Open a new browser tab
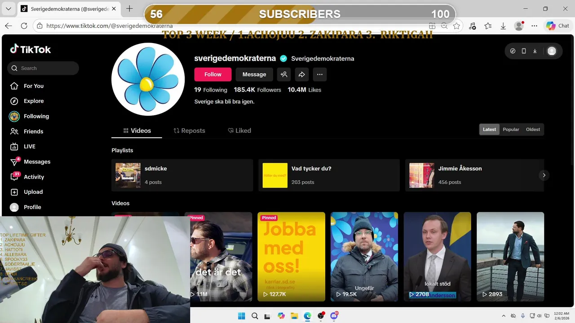 tap(129, 9)
